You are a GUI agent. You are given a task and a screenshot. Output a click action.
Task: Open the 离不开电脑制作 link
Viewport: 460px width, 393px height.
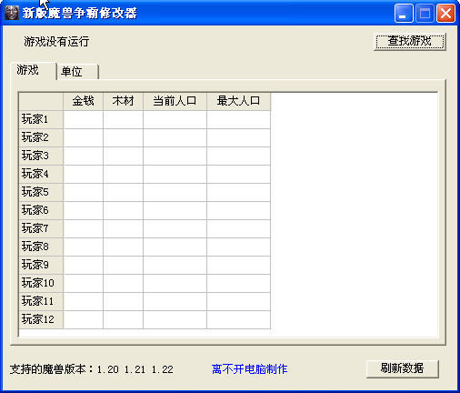[x=249, y=369]
